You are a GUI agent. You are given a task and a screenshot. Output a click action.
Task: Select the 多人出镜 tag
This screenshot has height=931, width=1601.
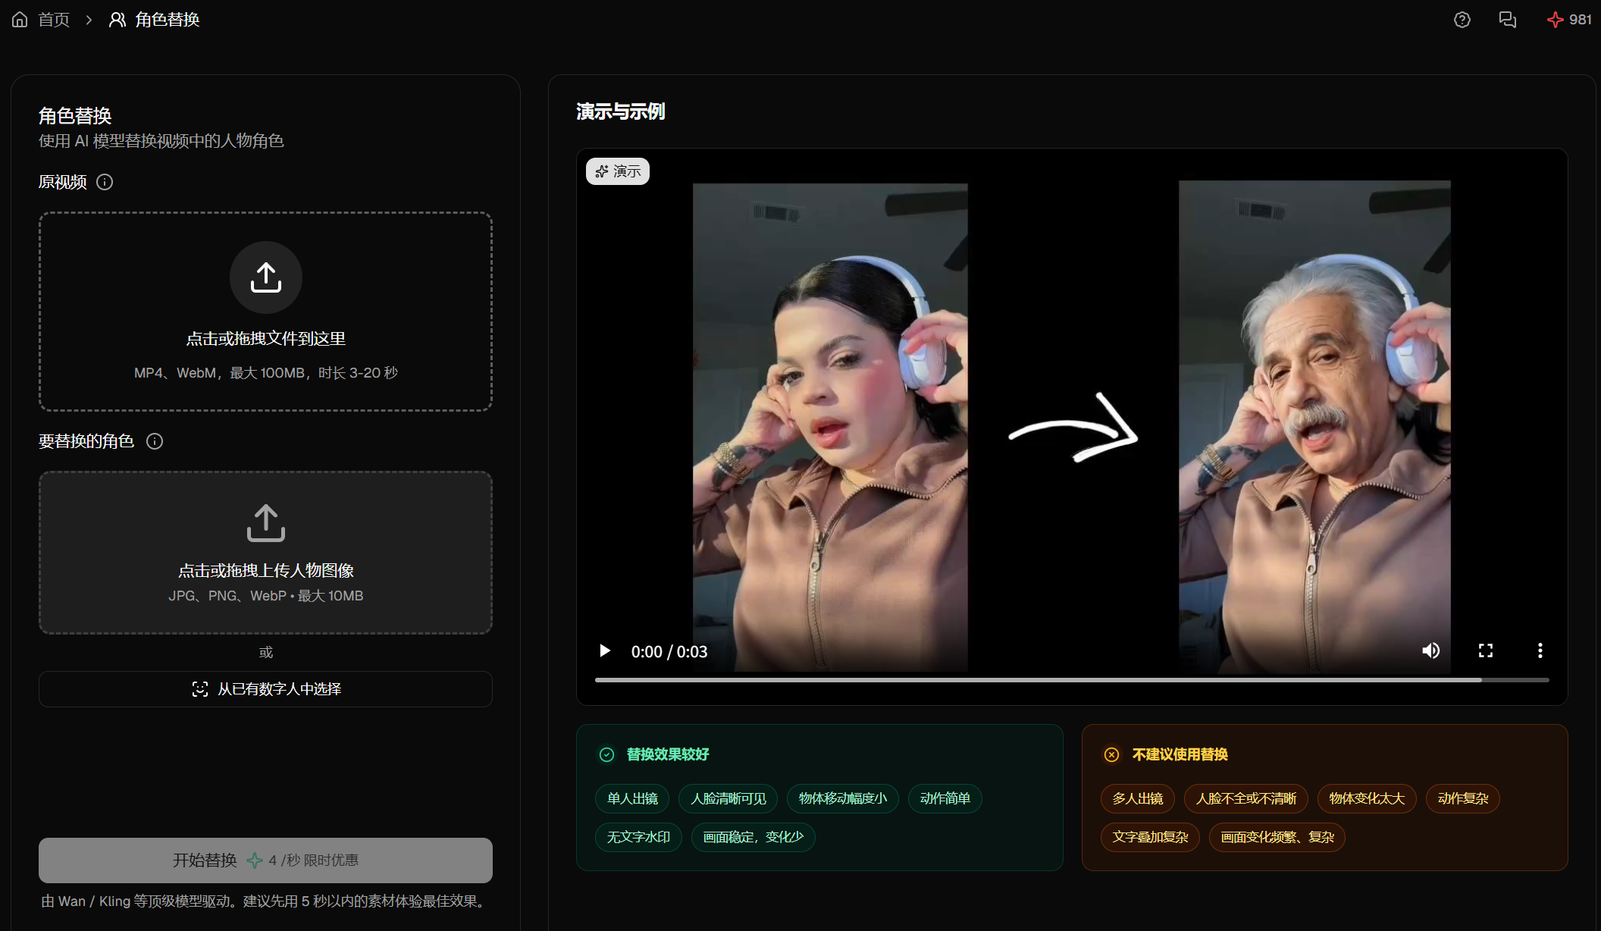(x=1138, y=798)
